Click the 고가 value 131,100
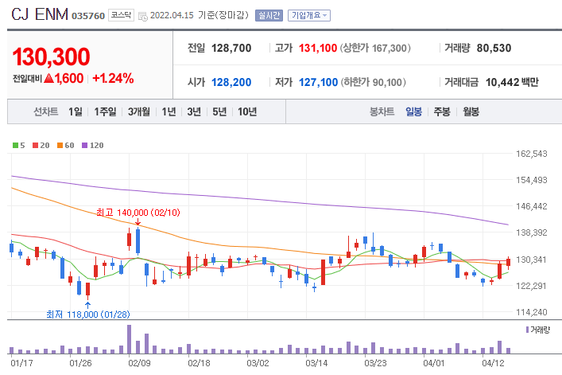 click(318, 48)
